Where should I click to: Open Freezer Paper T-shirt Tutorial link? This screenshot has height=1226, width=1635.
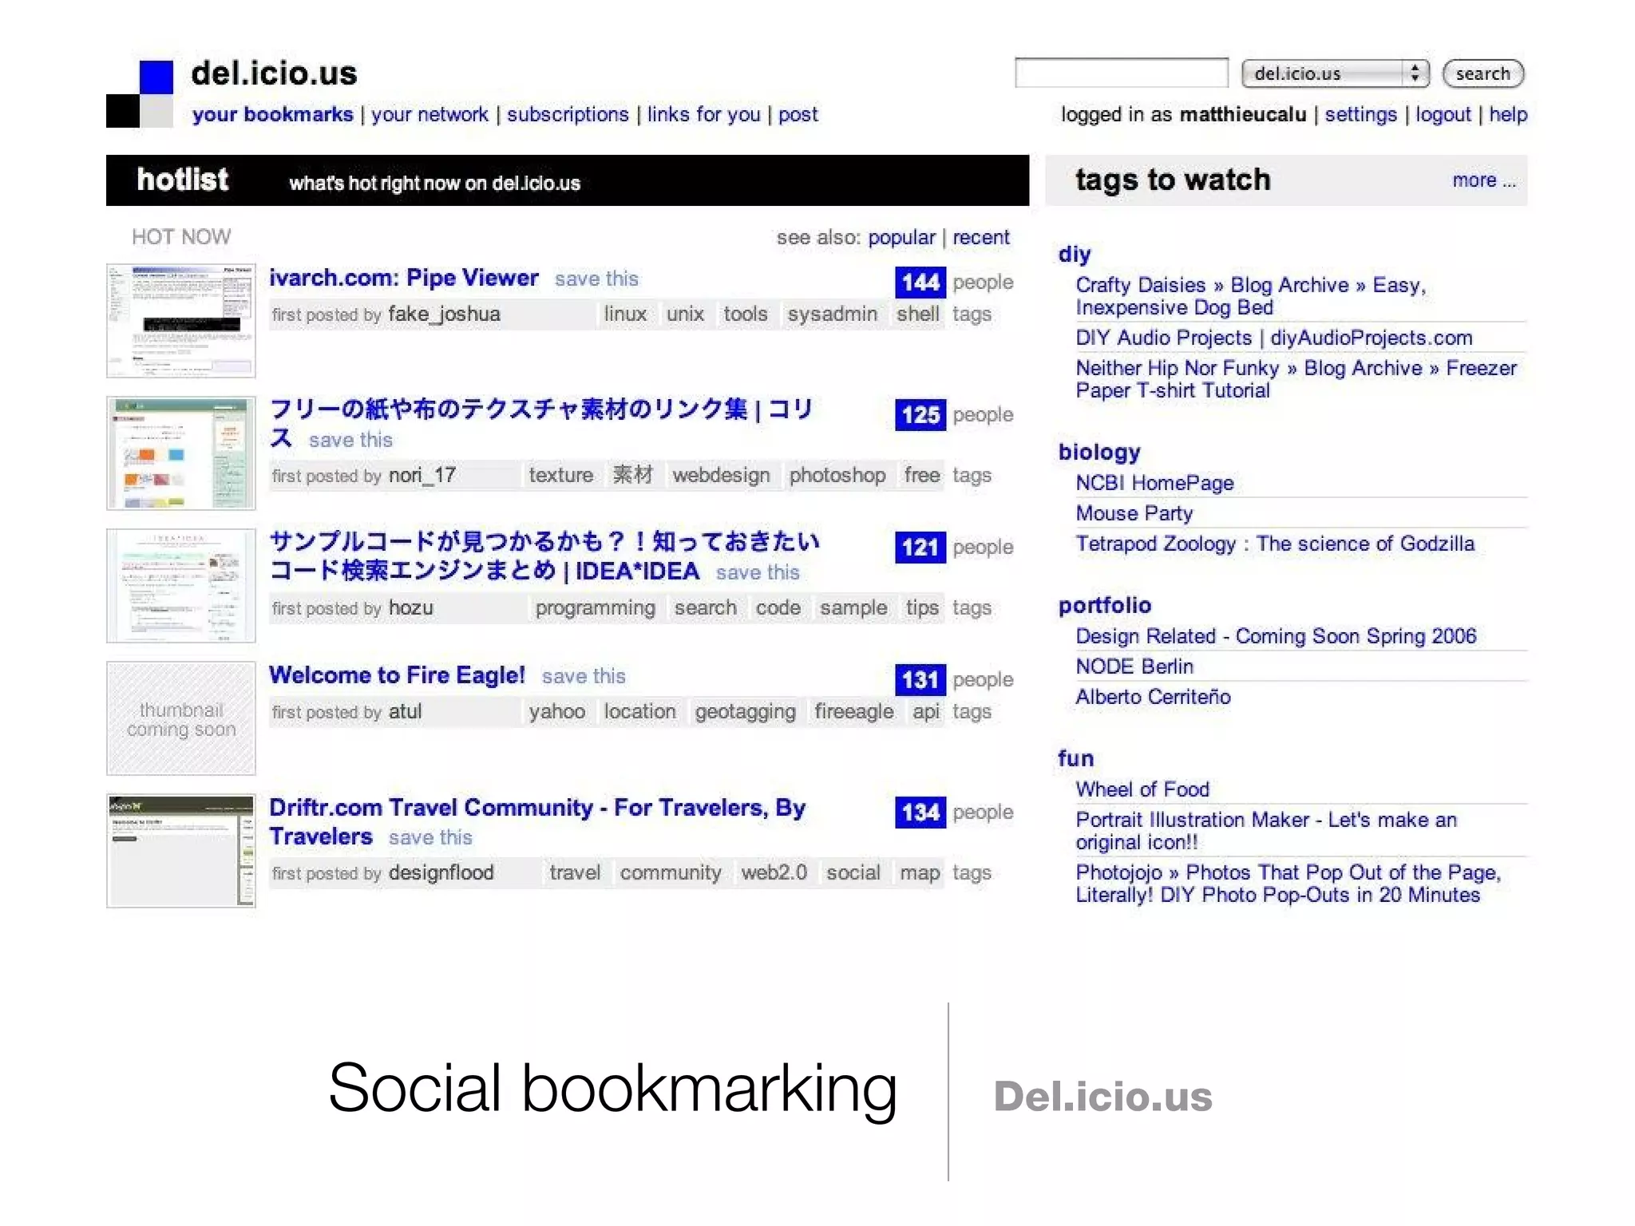point(1297,379)
